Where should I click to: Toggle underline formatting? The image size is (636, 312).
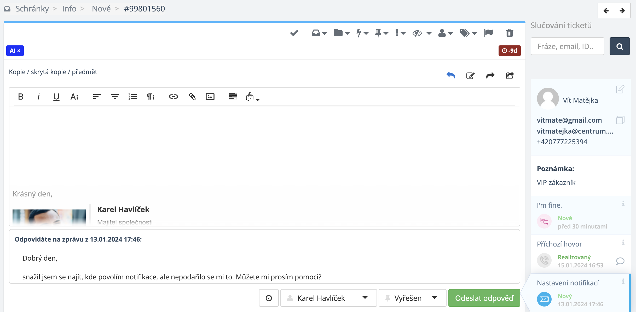(56, 97)
